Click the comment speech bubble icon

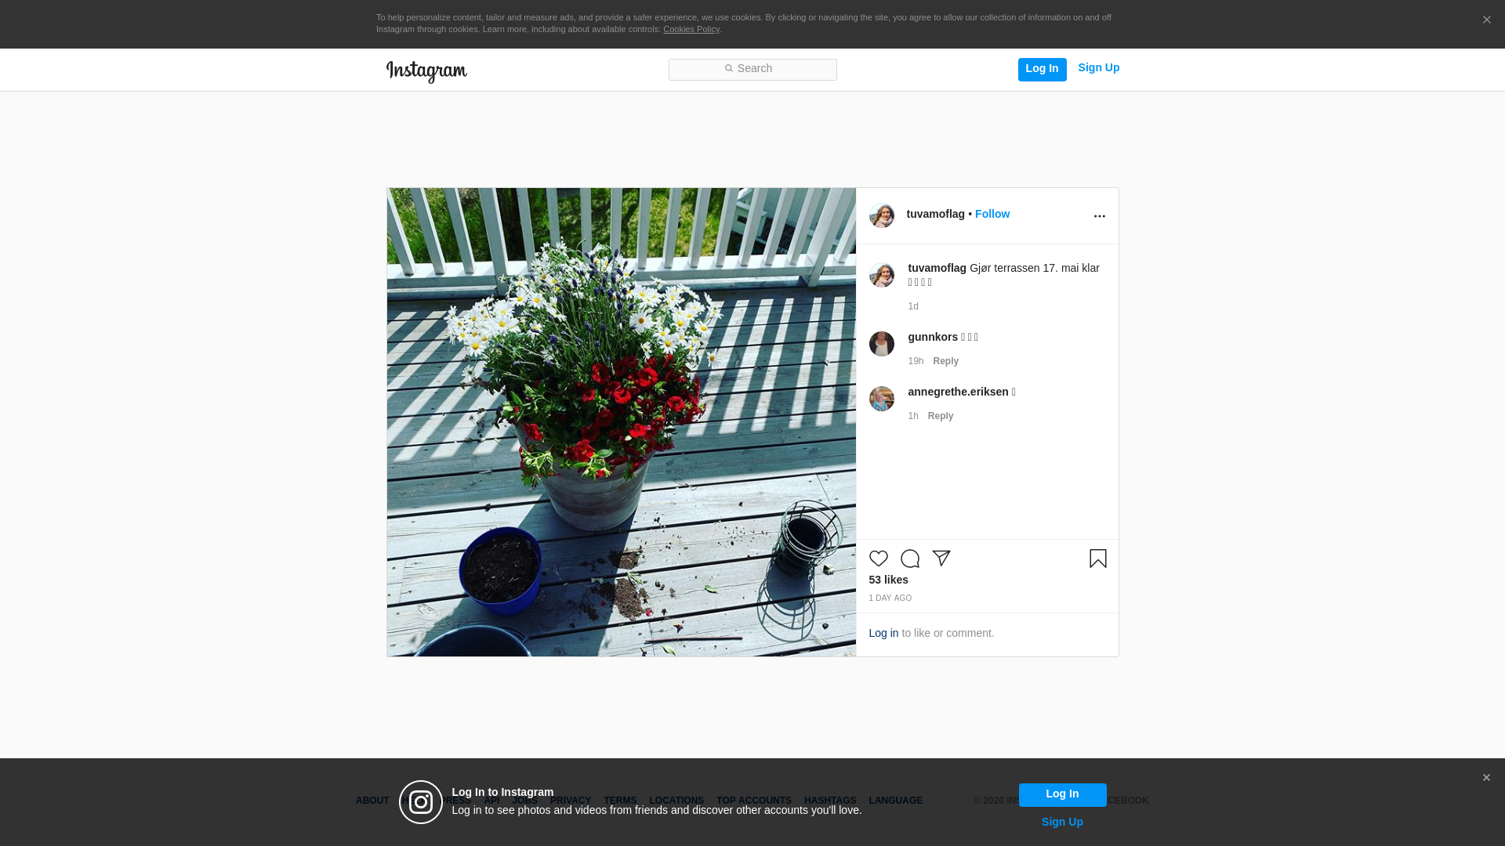pos(910,559)
